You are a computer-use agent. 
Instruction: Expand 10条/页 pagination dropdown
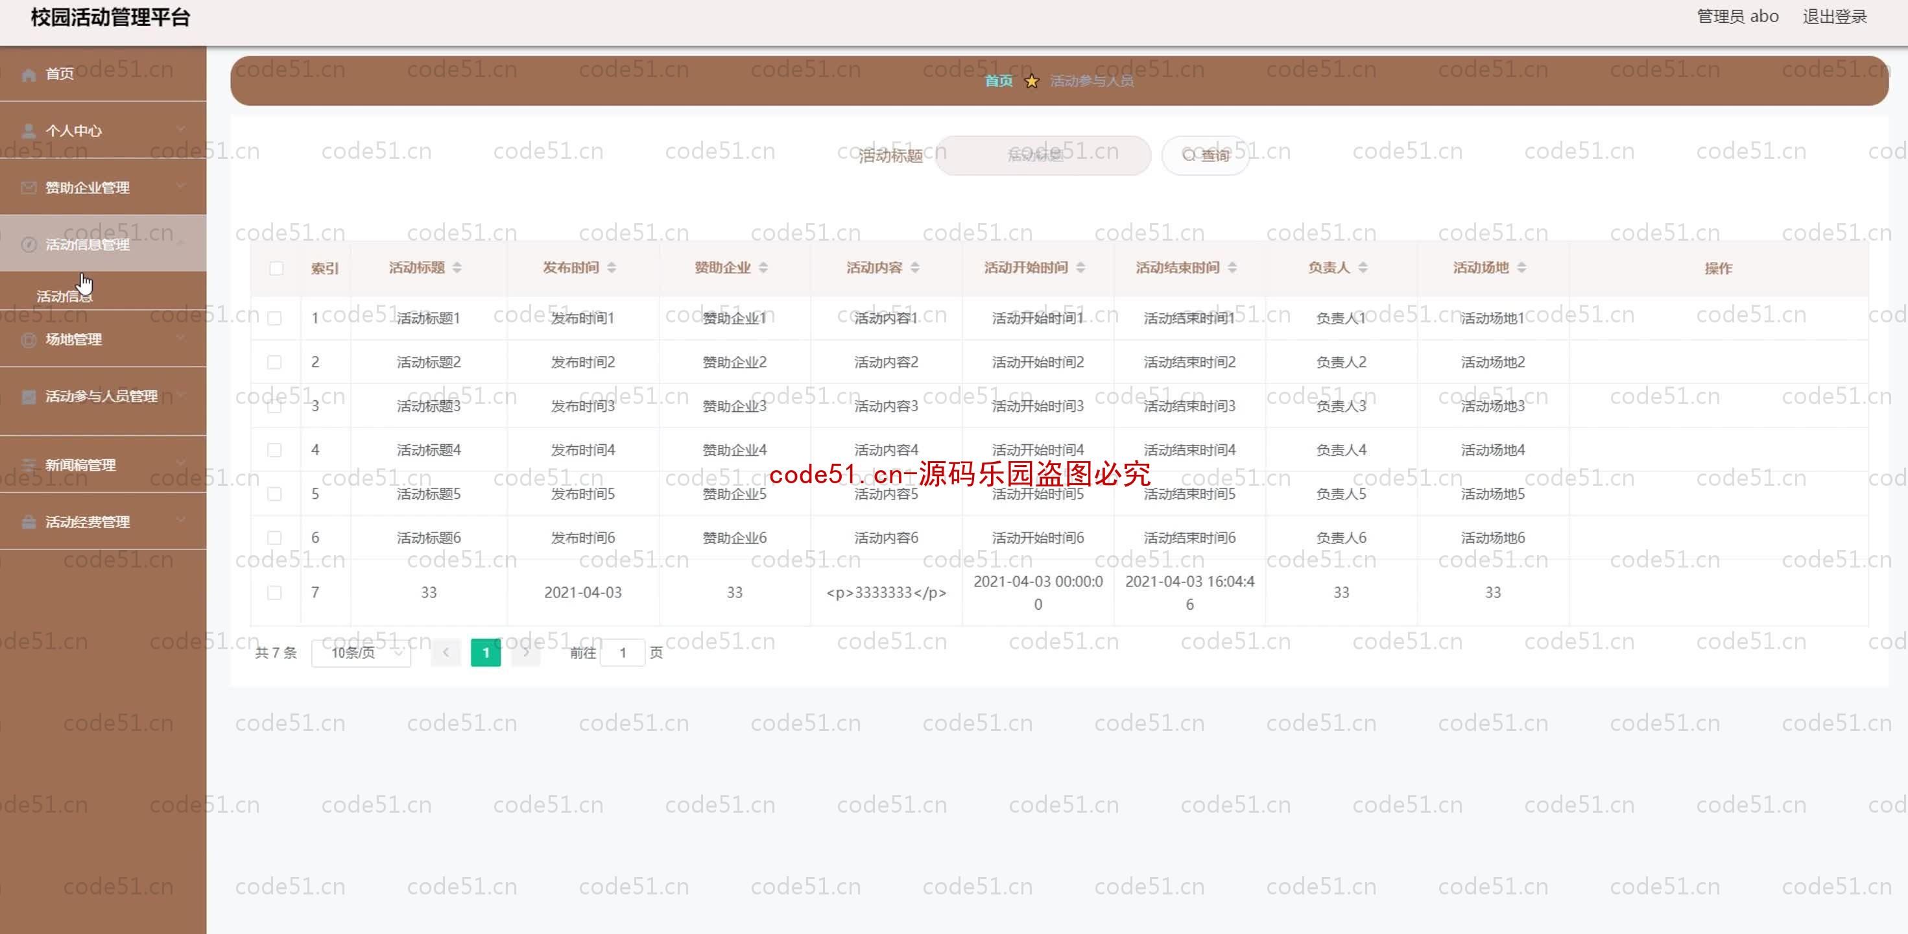click(x=364, y=653)
